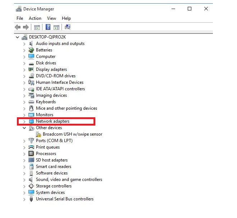The image size is (237, 218).
Task: Select the Software devices label
Action: pos(52,173)
